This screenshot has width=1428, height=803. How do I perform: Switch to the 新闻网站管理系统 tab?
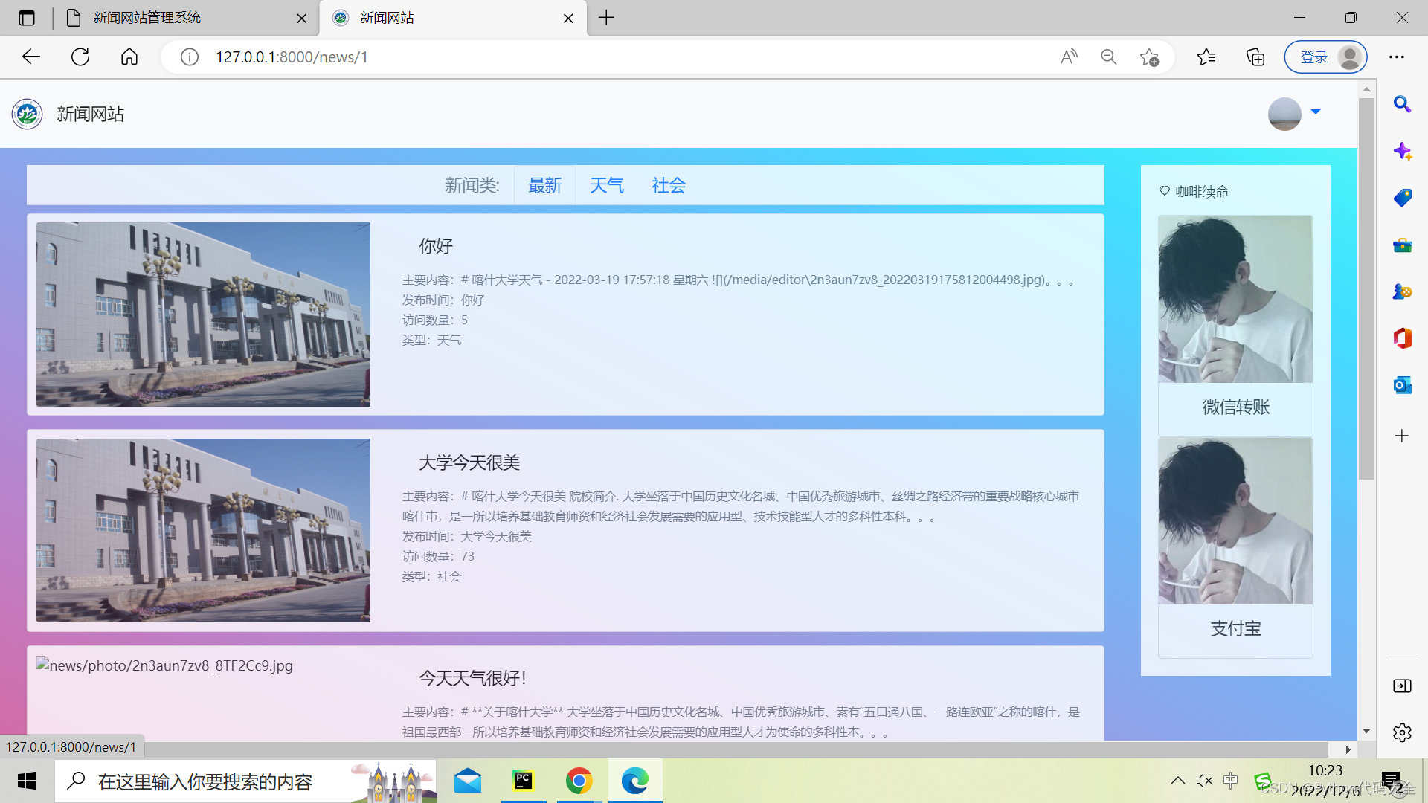(186, 18)
